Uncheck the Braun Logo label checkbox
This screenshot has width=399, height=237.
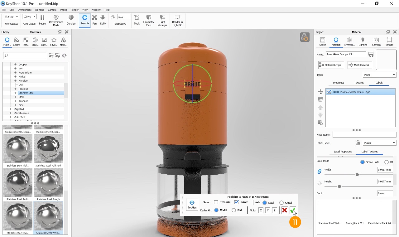coord(329,92)
